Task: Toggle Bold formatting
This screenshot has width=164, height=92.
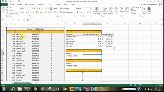Action: point(21,12)
